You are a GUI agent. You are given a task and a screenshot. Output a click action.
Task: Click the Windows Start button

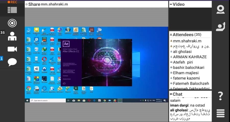(27, 100)
